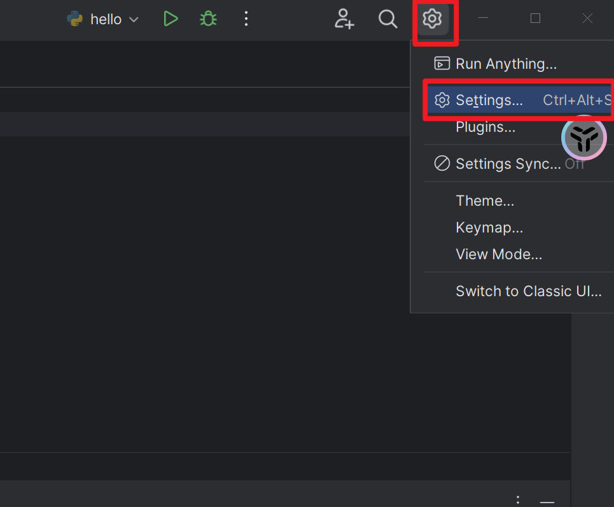Click the IDE settings gear icon
The height and width of the screenshot is (507, 614).
click(x=432, y=18)
